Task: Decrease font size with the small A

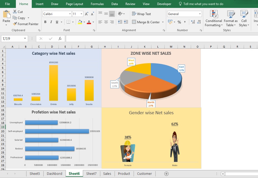Action: 92,14
